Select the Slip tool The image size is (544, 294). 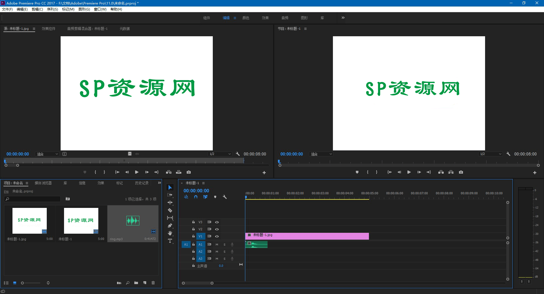170,218
